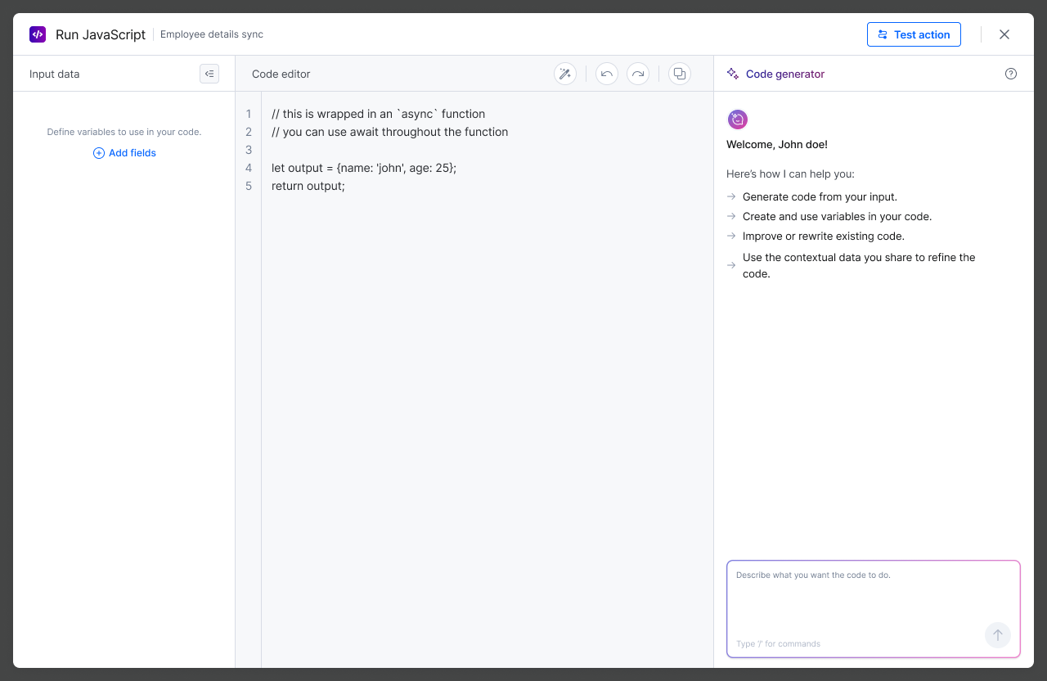Click the assistant avatar above the welcome message
The height and width of the screenshot is (681, 1047).
coord(738,120)
